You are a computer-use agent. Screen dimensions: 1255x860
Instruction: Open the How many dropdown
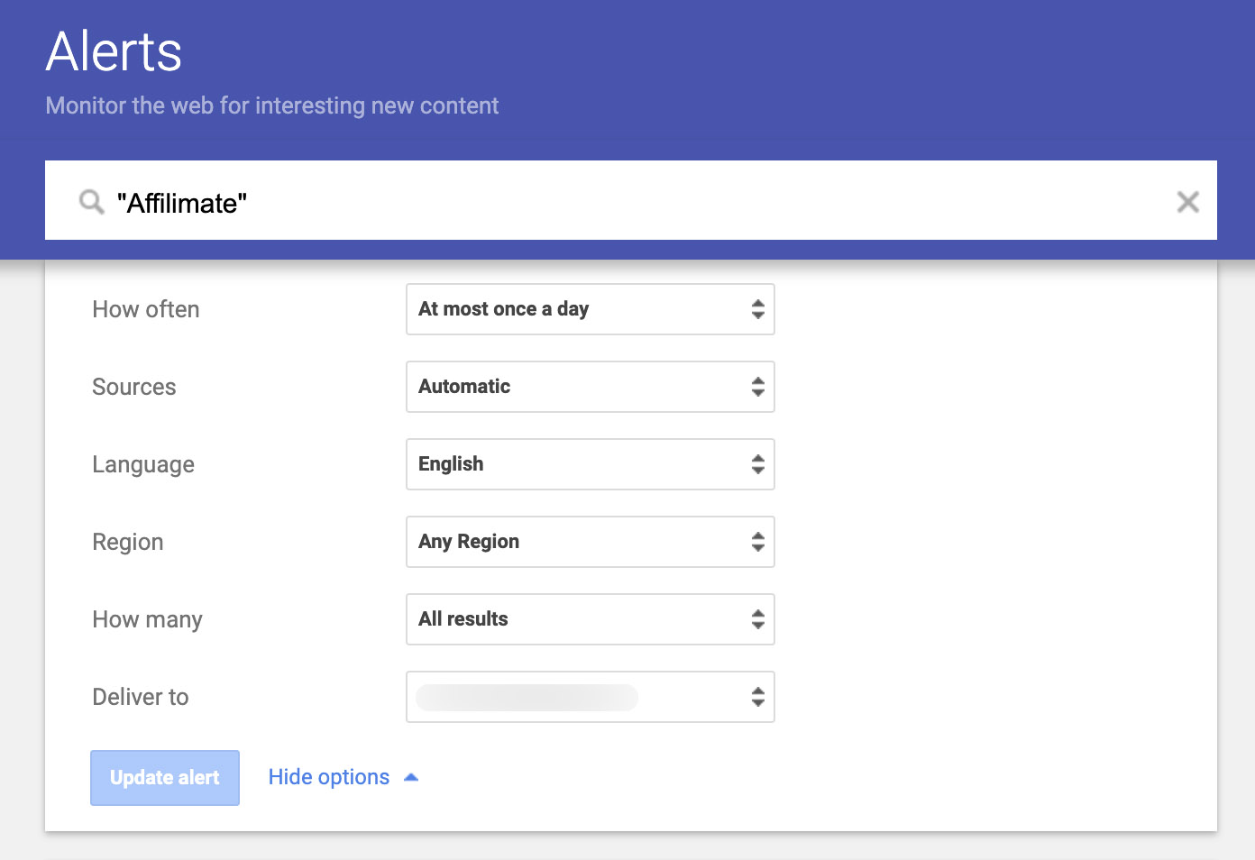(591, 619)
